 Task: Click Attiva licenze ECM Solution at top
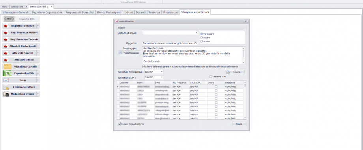133,2
